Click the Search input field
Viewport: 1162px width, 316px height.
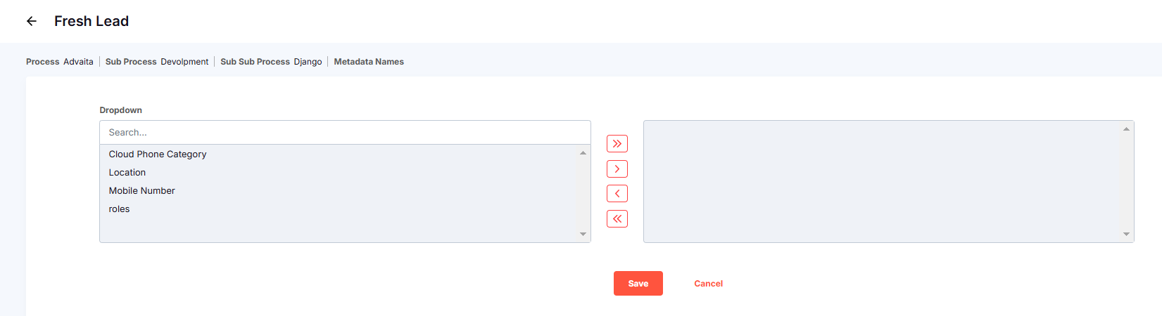345,133
